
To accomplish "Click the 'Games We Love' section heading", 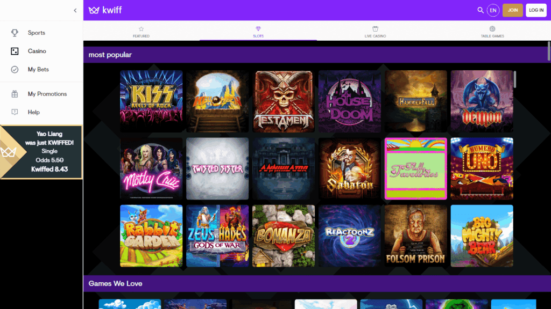I will click(x=115, y=283).
